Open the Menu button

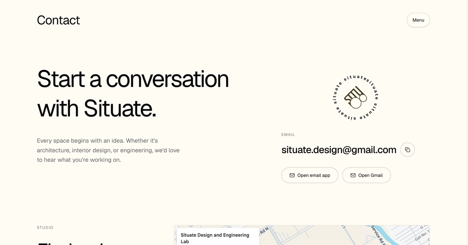(418, 20)
